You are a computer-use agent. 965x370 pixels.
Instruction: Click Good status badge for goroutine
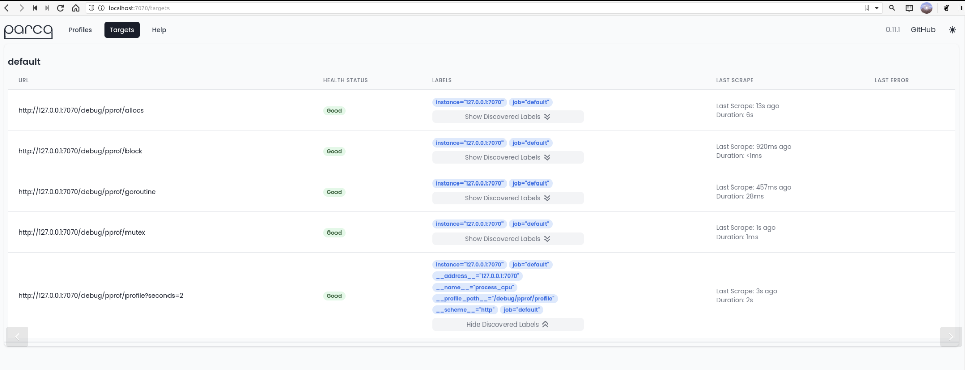click(334, 192)
